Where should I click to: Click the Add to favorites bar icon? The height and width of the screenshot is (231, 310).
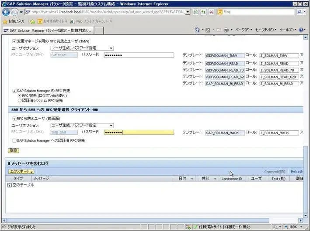(x=33, y=21)
